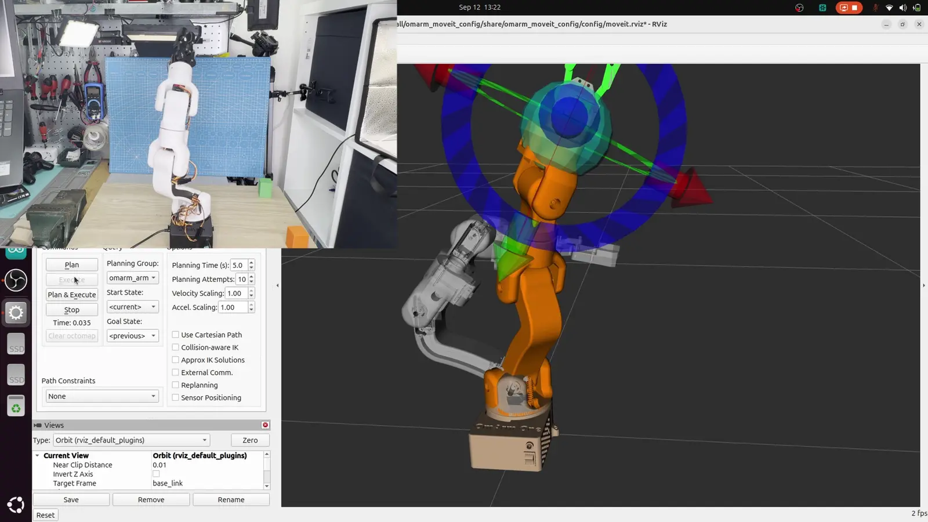The width and height of the screenshot is (928, 522).
Task: Click the Rename view button
Action: coord(231,499)
